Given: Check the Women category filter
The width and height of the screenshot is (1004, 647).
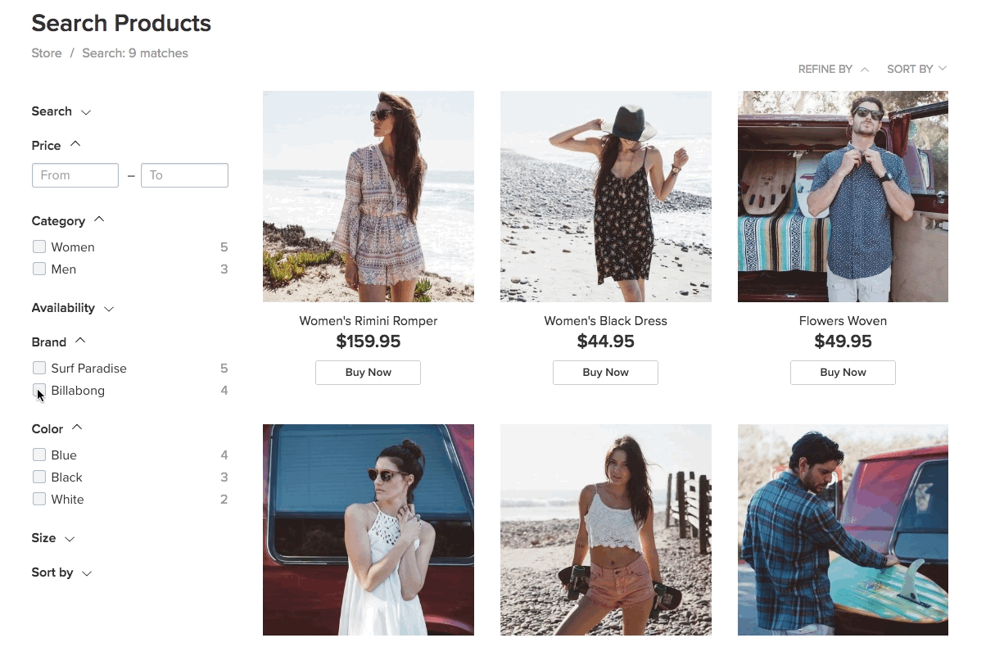Looking at the screenshot, I should click(38, 247).
